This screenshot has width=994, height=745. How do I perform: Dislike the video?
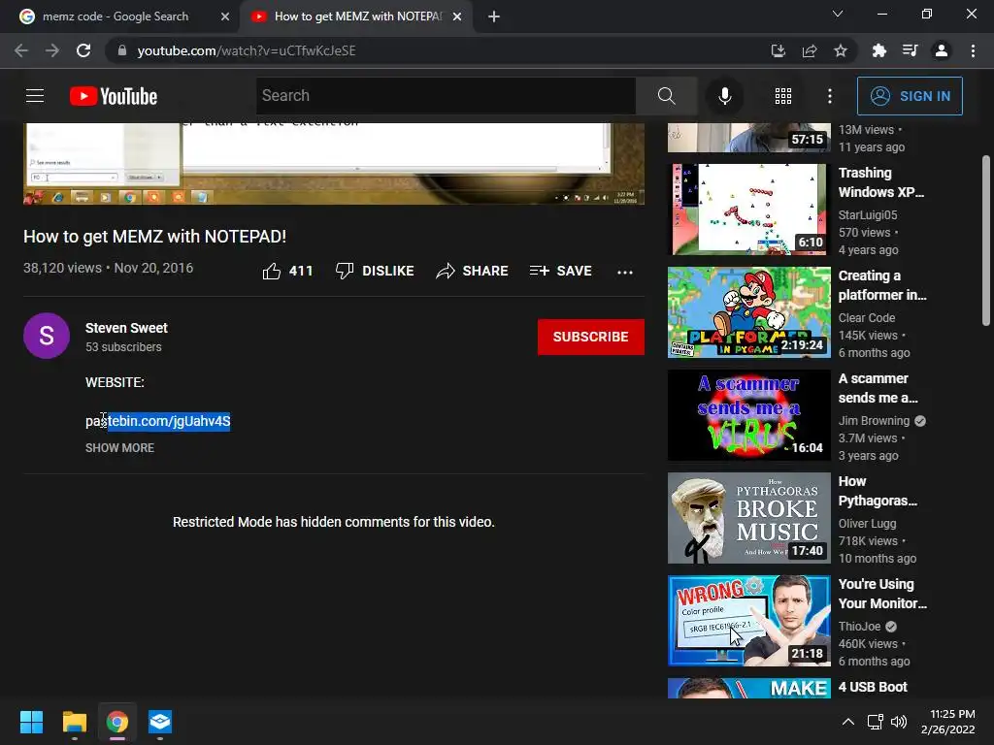pos(375,272)
